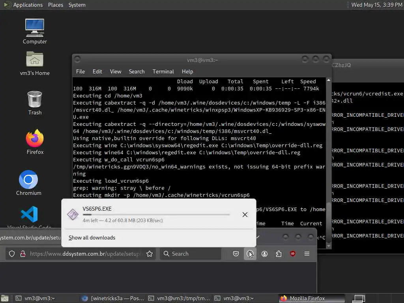Open the Firefox hamburger application menu
404x303 pixels.
[x=307, y=254]
